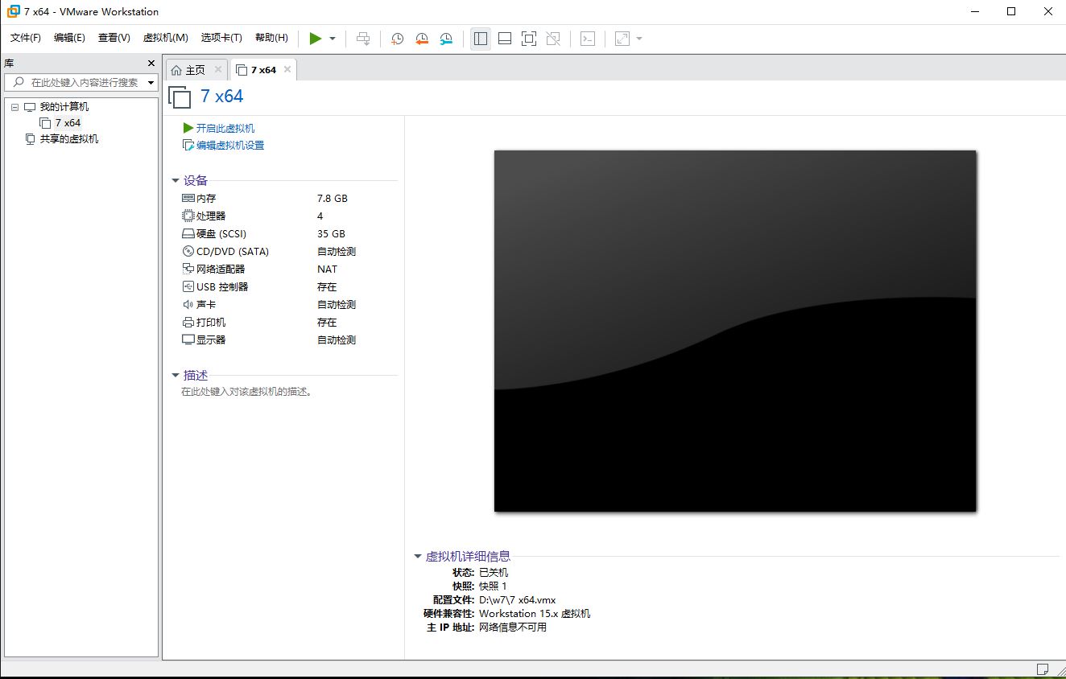
Task: Open the snapshot manager wrench icon
Action: tap(446, 39)
